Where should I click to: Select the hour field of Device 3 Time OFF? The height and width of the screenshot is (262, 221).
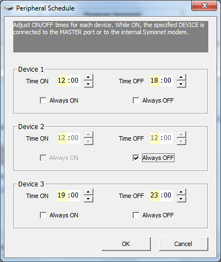point(155,195)
